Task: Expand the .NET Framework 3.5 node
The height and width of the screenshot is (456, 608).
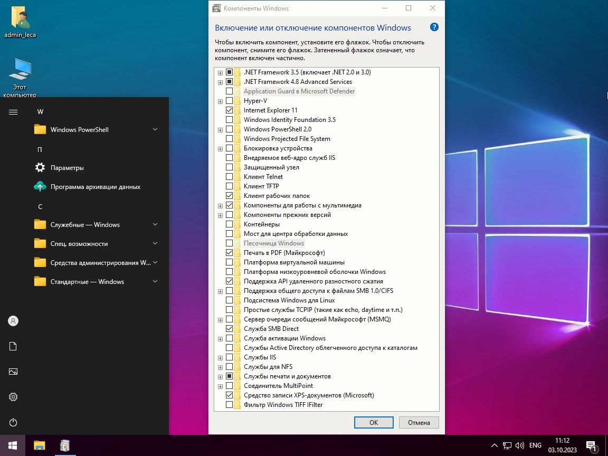Action: 220,72
